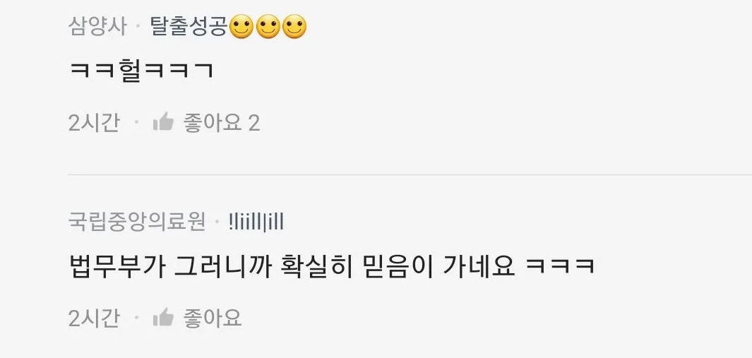Click the last smiley emoji in nickname
Image resolution: width=752 pixels, height=358 pixels.
[294, 28]
